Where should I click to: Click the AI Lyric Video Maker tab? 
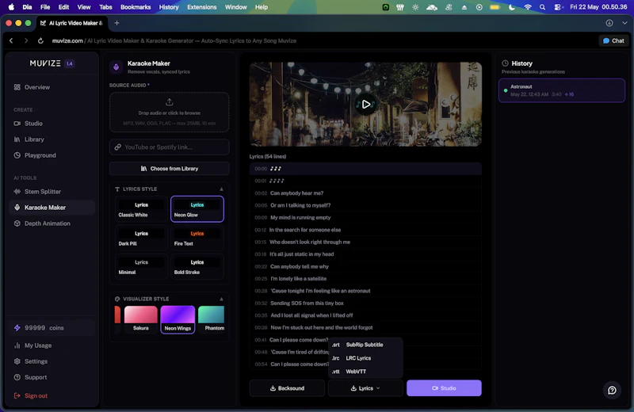[71, 23]
